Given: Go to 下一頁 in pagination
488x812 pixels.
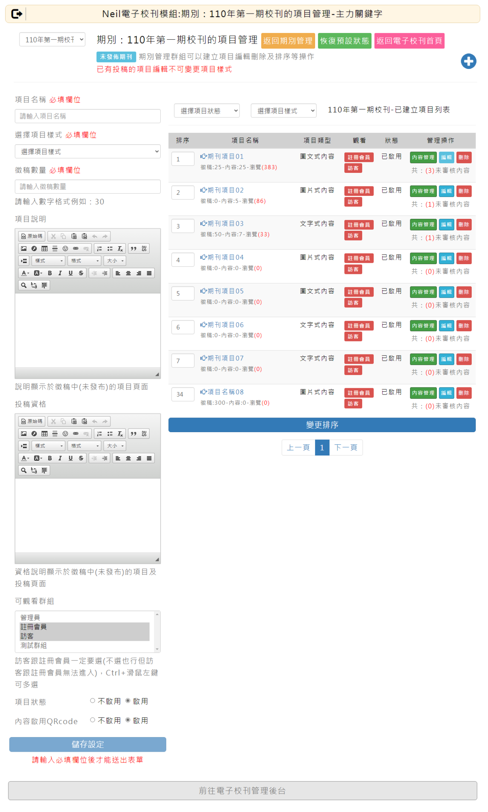Looking at the screenshot, I should [345, 447].
